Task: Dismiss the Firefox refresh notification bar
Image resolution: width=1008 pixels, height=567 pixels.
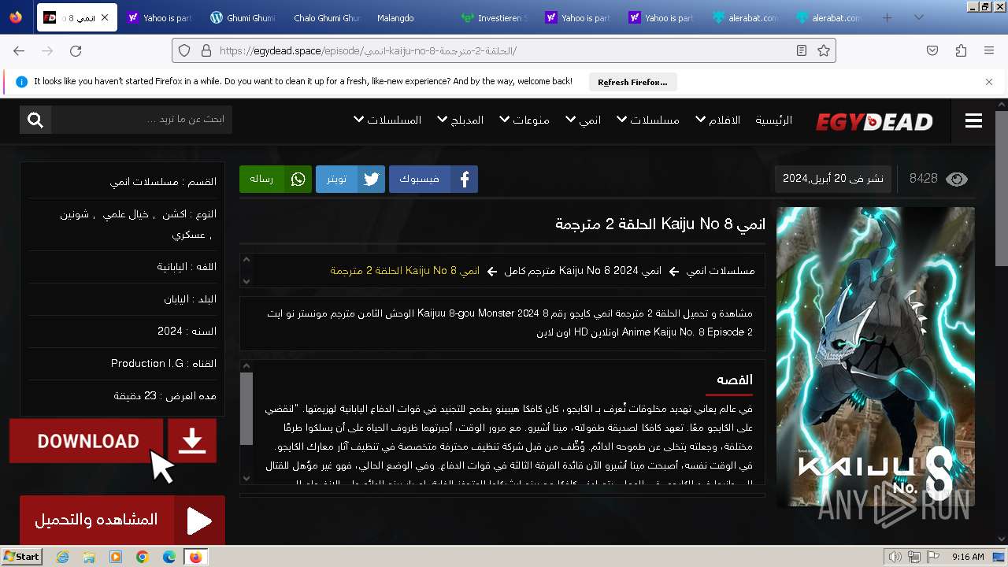Action: point(989,82)
